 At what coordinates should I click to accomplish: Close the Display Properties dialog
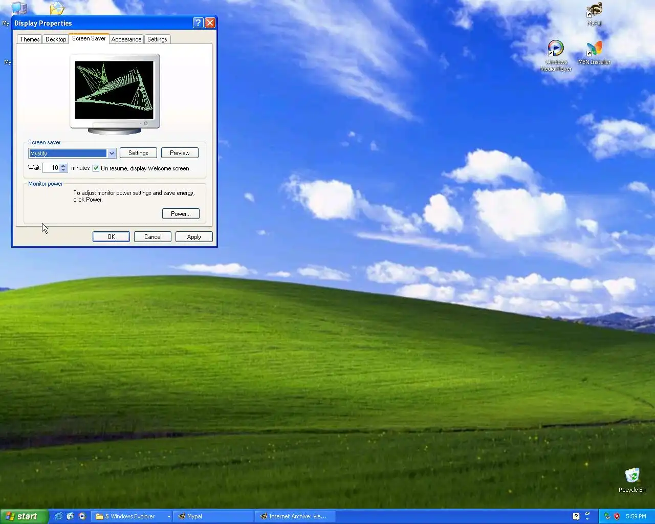point(210,23)
